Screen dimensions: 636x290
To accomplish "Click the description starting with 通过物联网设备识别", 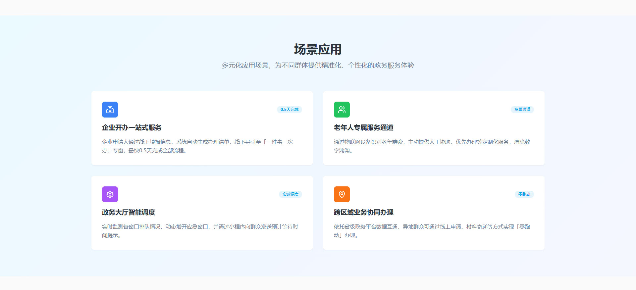I will tap(432, 146).
